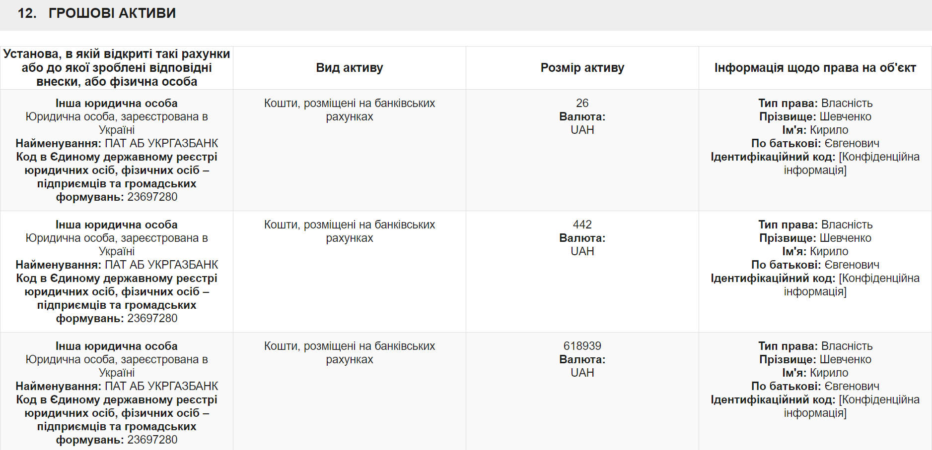
Task: Select patronymic "Євгенович" in the second row
Action: 852,265
